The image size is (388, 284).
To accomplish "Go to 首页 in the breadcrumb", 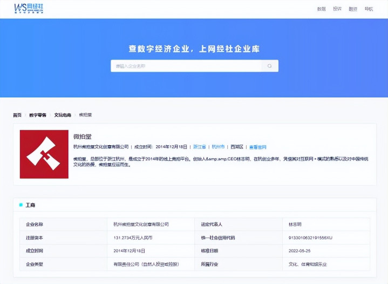I will tap(17, 115).
